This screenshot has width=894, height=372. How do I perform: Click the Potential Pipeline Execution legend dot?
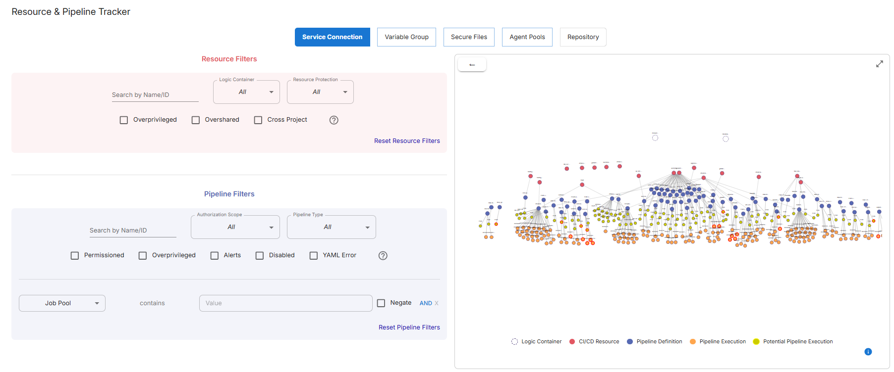756,342
